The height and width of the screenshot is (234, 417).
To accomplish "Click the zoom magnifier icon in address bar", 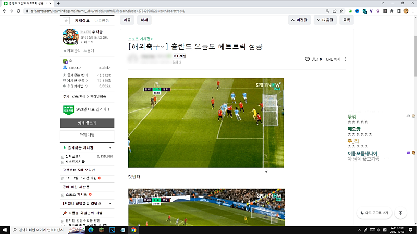I will coord(327,11).
